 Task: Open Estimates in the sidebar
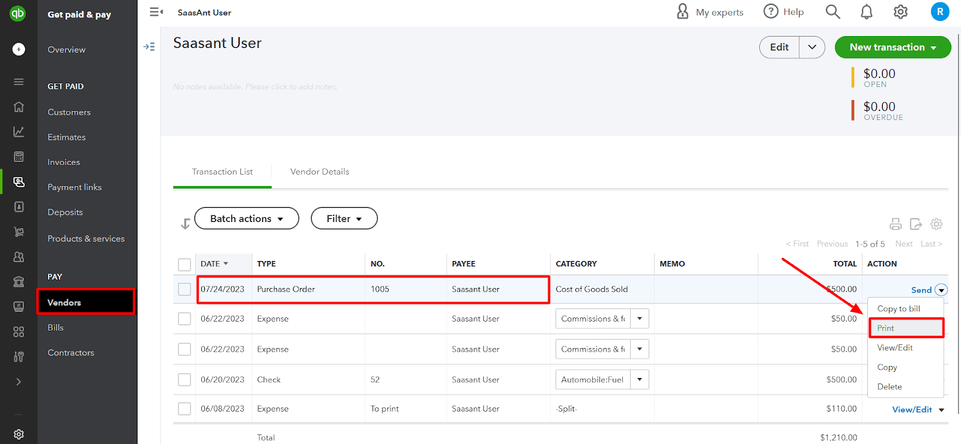(x=67, y=137)
